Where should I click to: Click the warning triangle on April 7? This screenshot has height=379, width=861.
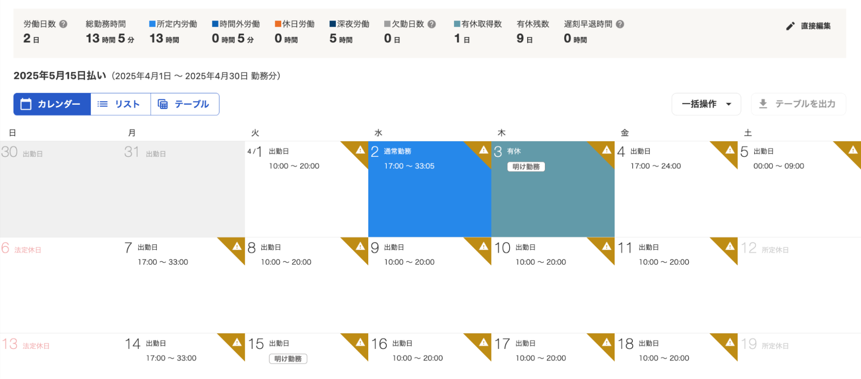(x=237, y=246)
